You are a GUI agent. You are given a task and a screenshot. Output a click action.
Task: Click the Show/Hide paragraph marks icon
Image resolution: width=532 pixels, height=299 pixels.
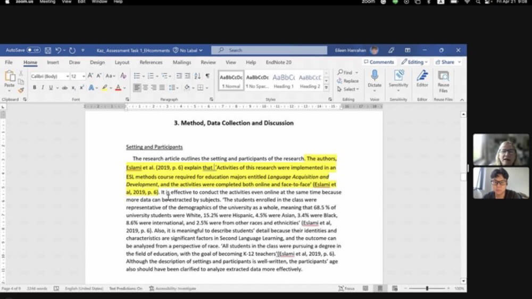coord(207,76)
